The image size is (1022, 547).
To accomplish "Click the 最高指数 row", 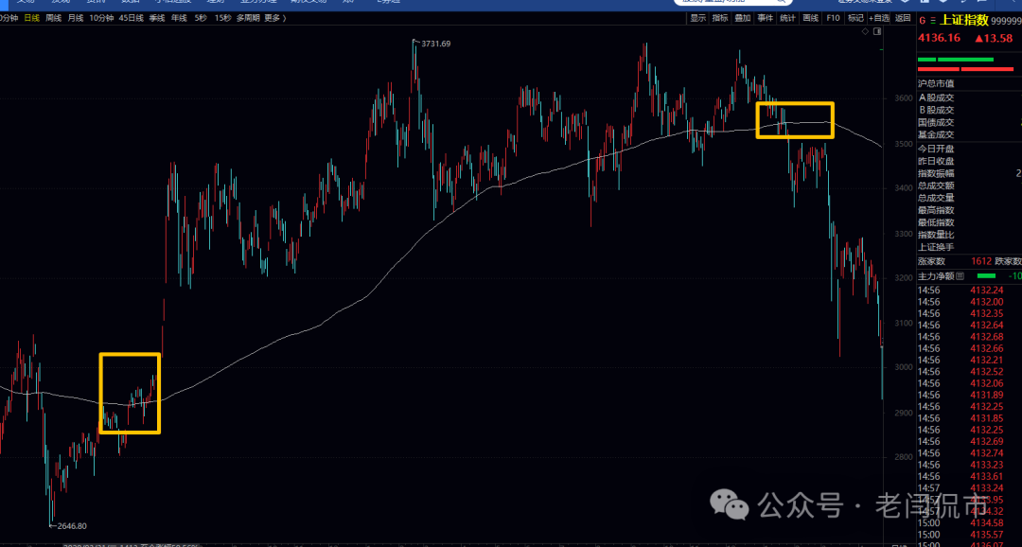I will [x=969, y=210].
